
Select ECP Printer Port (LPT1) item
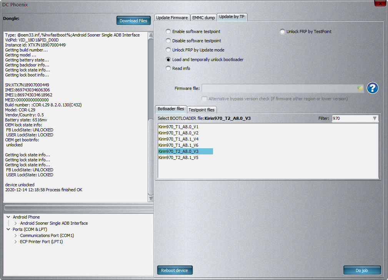(41, 242)
